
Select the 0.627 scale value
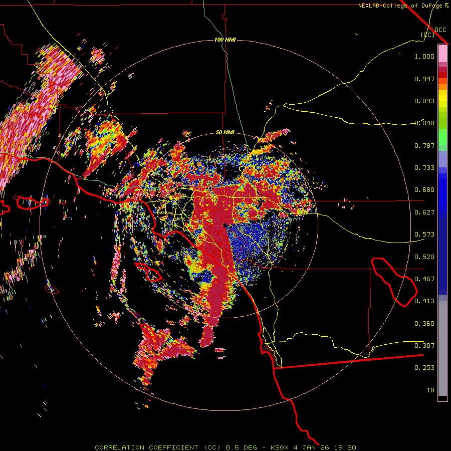424,212
